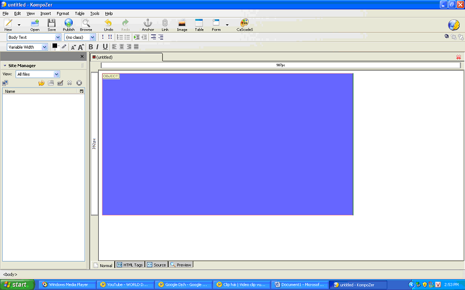The image size is (465, 290).
Task: Save the document with Save icon
Action: click(51, 25)
